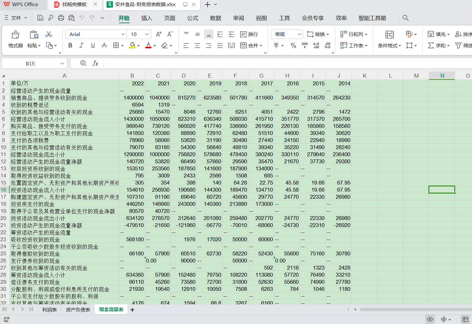The image size is (472, 324).
Task: Expand the 合并 merge dropdown
Action: [261, 46]
